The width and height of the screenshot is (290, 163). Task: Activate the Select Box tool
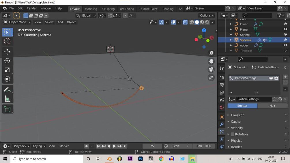(8, 32)
